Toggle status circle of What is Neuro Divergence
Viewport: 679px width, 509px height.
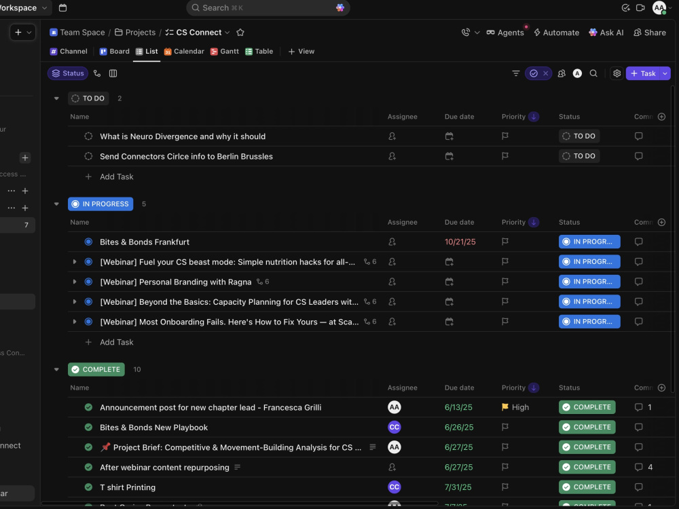coord(88,136)
